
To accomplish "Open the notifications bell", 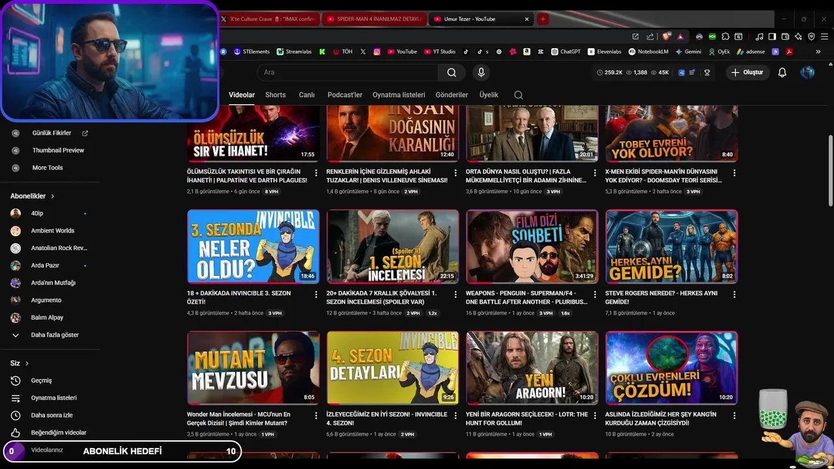I will 782,72.
